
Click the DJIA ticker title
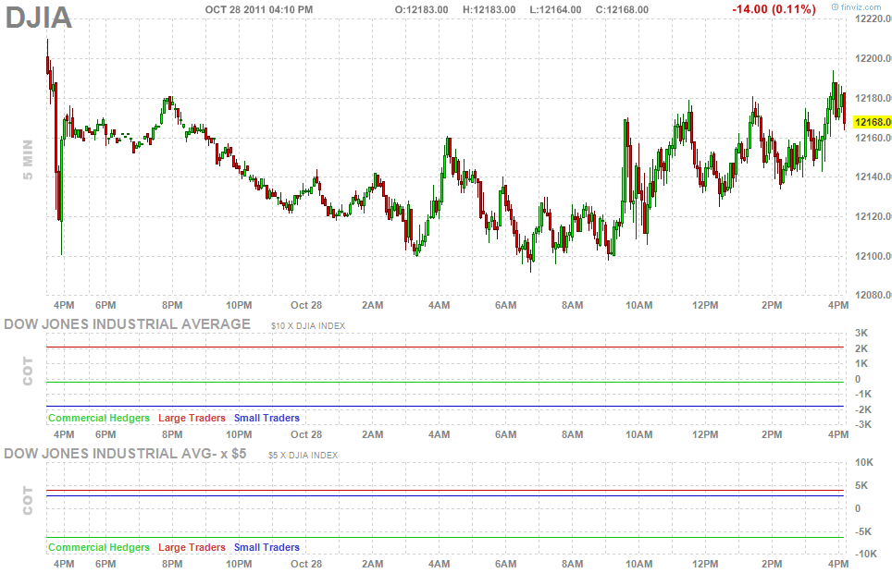pyautogui.click(x=39, y=17)
